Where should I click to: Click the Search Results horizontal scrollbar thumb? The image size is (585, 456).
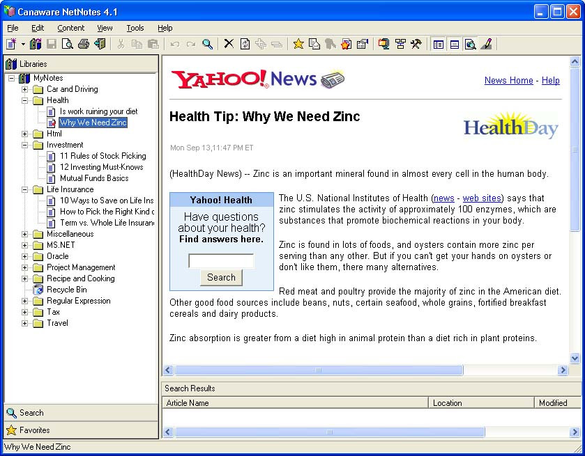329,432
